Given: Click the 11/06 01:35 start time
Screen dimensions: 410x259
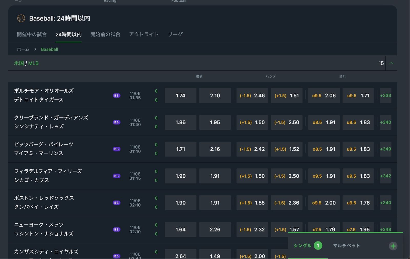Looking at the screenshot, I should point(135,95).
